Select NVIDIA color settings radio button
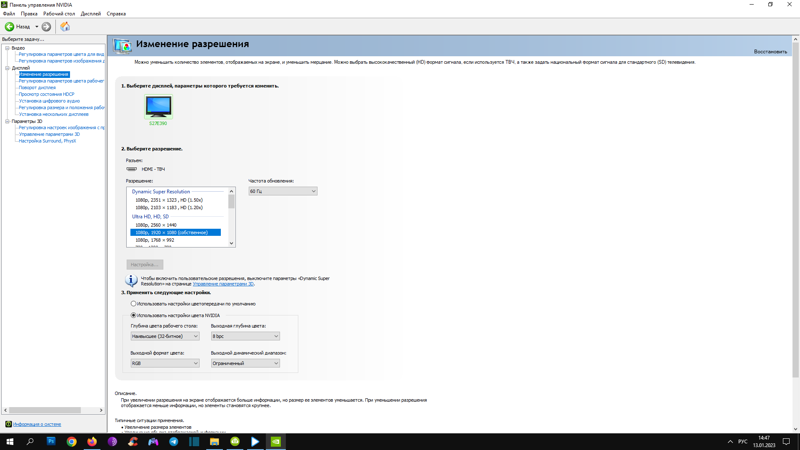Screen dimensions: 800x450 pos(133,315)
